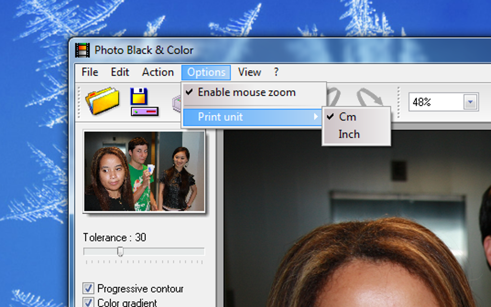Click the Photo Black & Color app icon
This screenshot has height=307, width=491.
coord(82,50)
